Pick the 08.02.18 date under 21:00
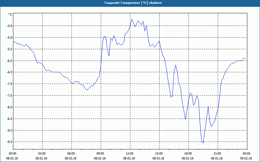 click(217, 158)
